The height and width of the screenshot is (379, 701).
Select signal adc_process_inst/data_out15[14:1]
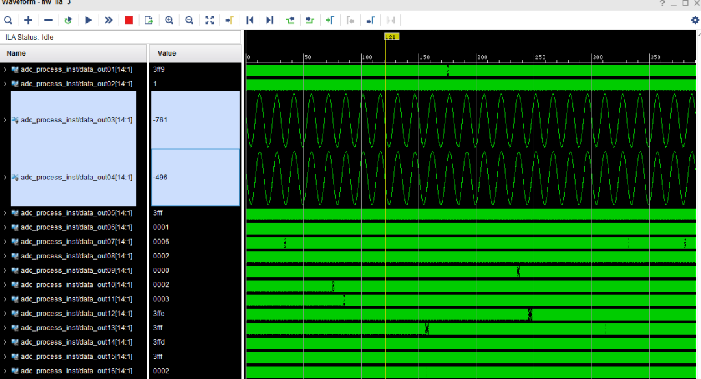77,356
